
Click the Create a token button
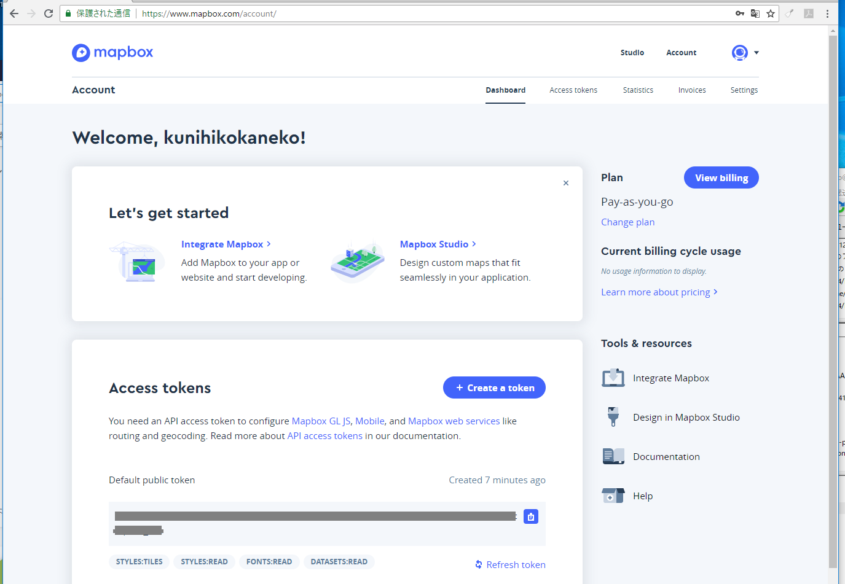pyautogui.click(x=494, y=387)
